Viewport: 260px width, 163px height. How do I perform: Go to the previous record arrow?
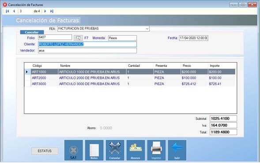14,11
